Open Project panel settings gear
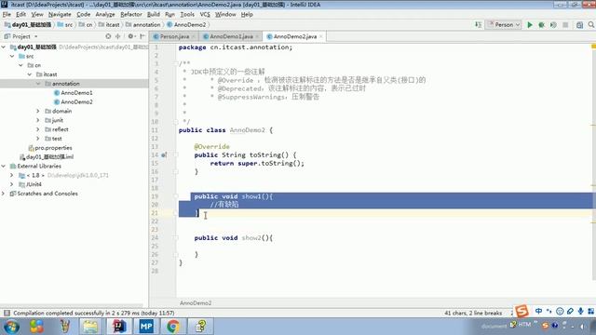 click(x=130, y=36)
